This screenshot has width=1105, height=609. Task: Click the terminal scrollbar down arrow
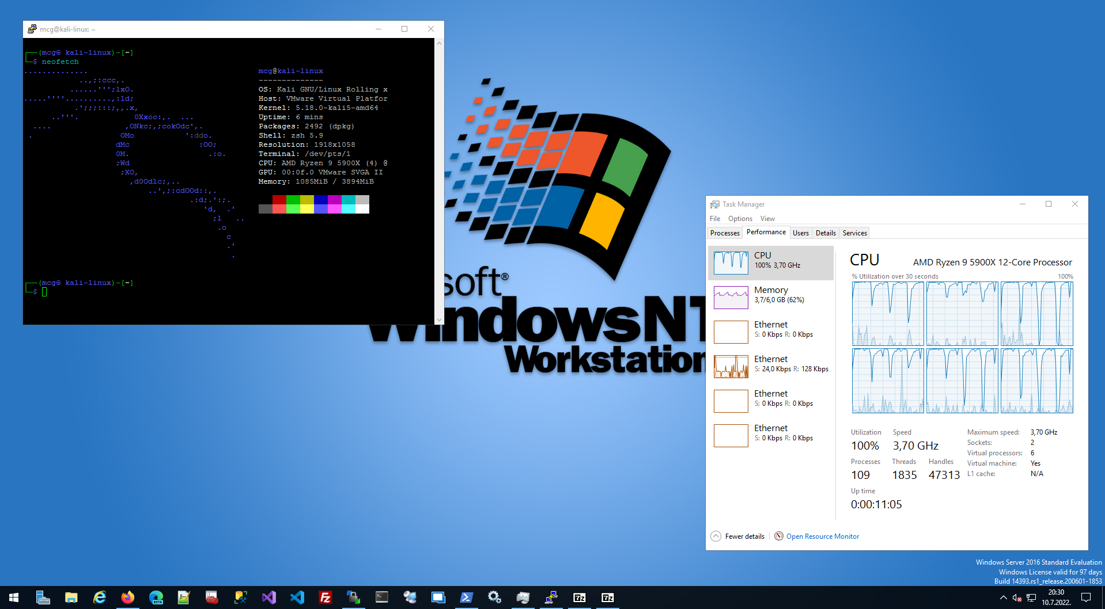click(440, 320)
